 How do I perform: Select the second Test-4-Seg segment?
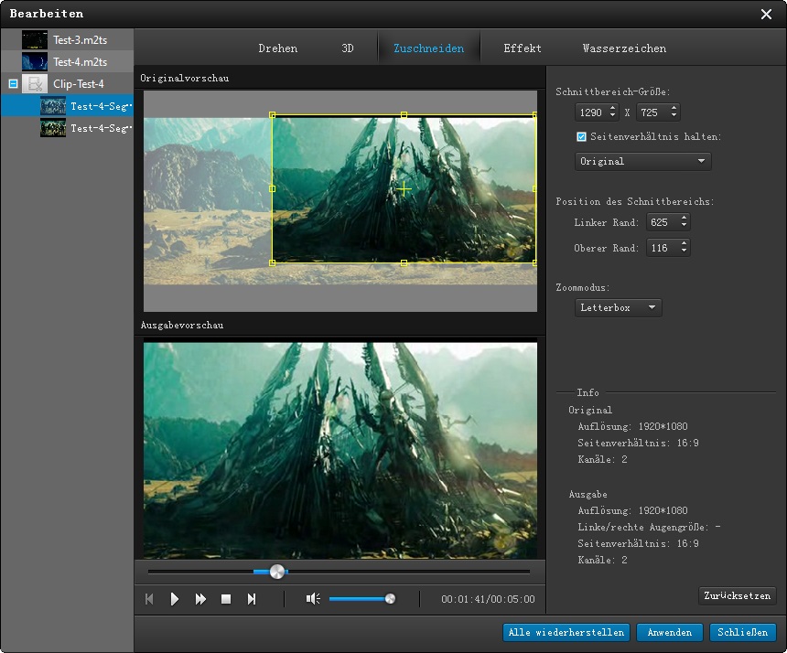tap(67, 128)
